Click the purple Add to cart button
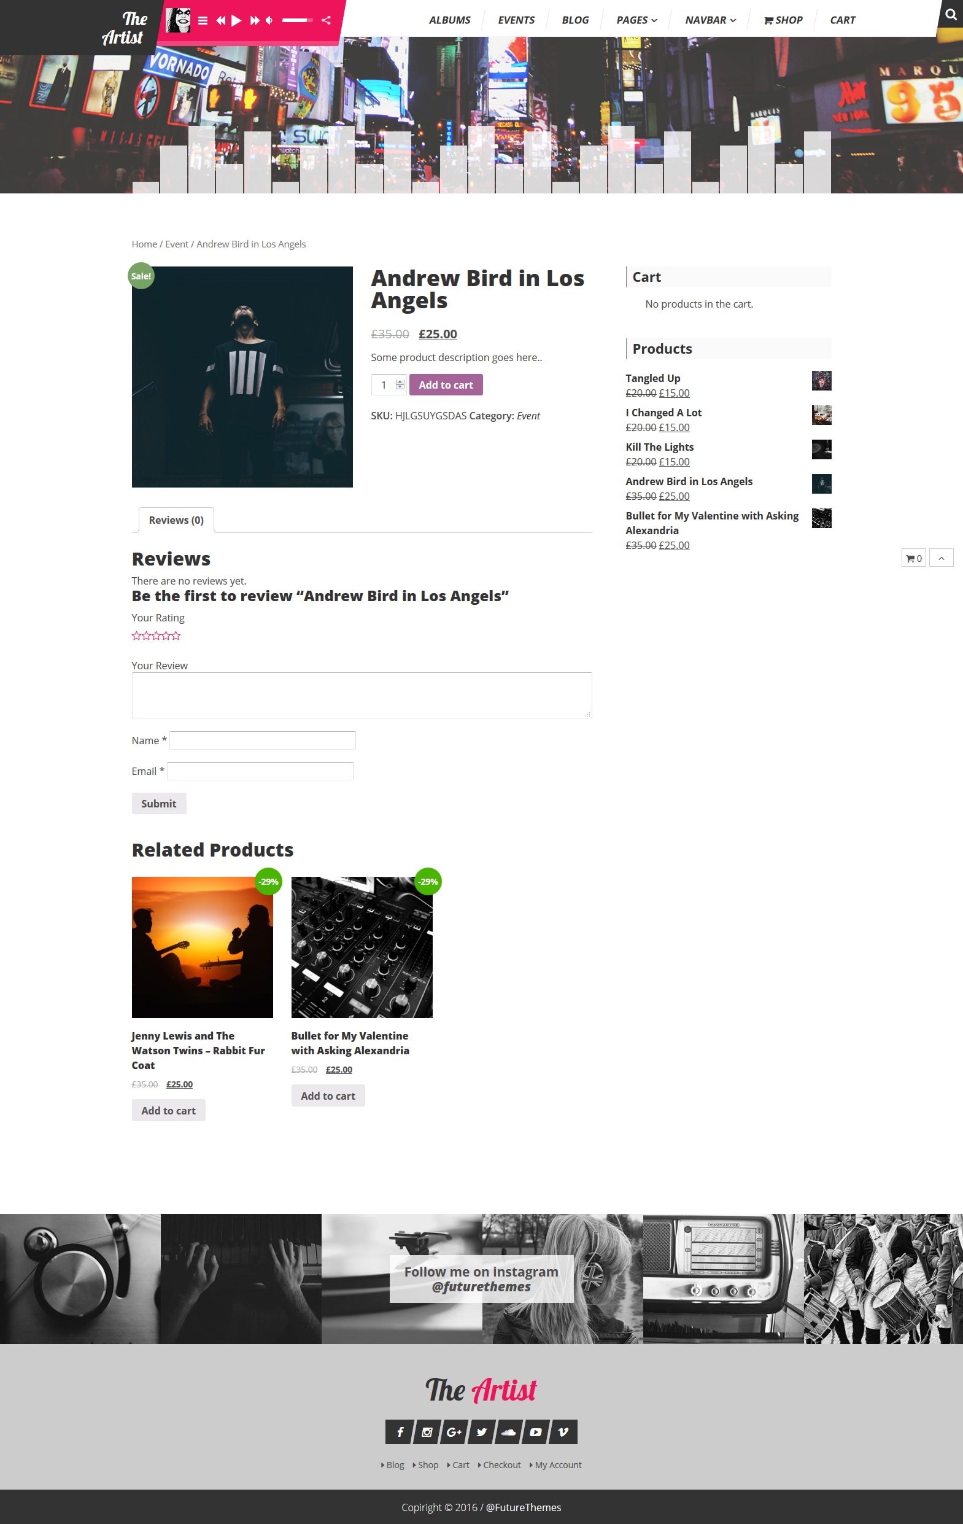 pos(446,385)
